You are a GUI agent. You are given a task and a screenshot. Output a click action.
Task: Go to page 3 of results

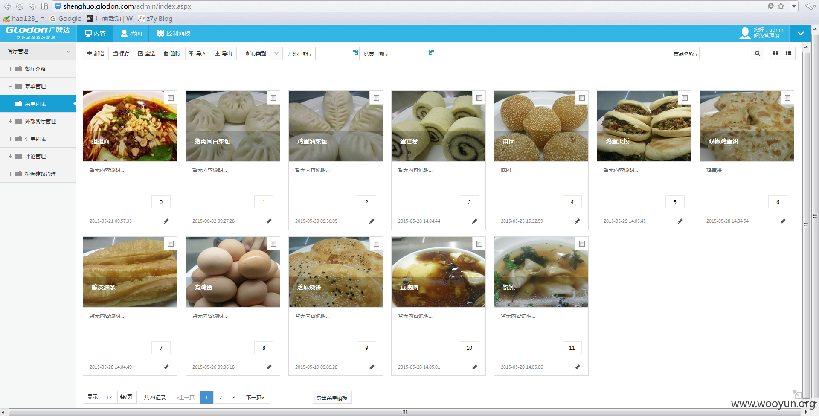click(234, 397)
